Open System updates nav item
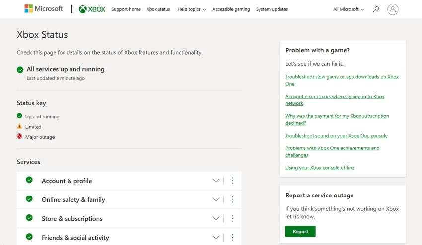This screenshot has height=245, width=422. click(272, 9)
